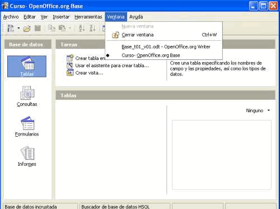The height and width of the screenshot is (209, 280).
Task: Open the Ver menu
Action: pyautogui.click(x=44, y=17)
